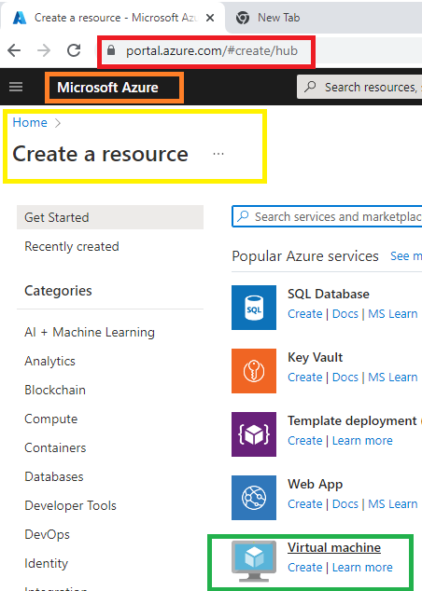The image size is (422, 591).
Task: Choose the Developer Tools category
Action: [71, 505]
